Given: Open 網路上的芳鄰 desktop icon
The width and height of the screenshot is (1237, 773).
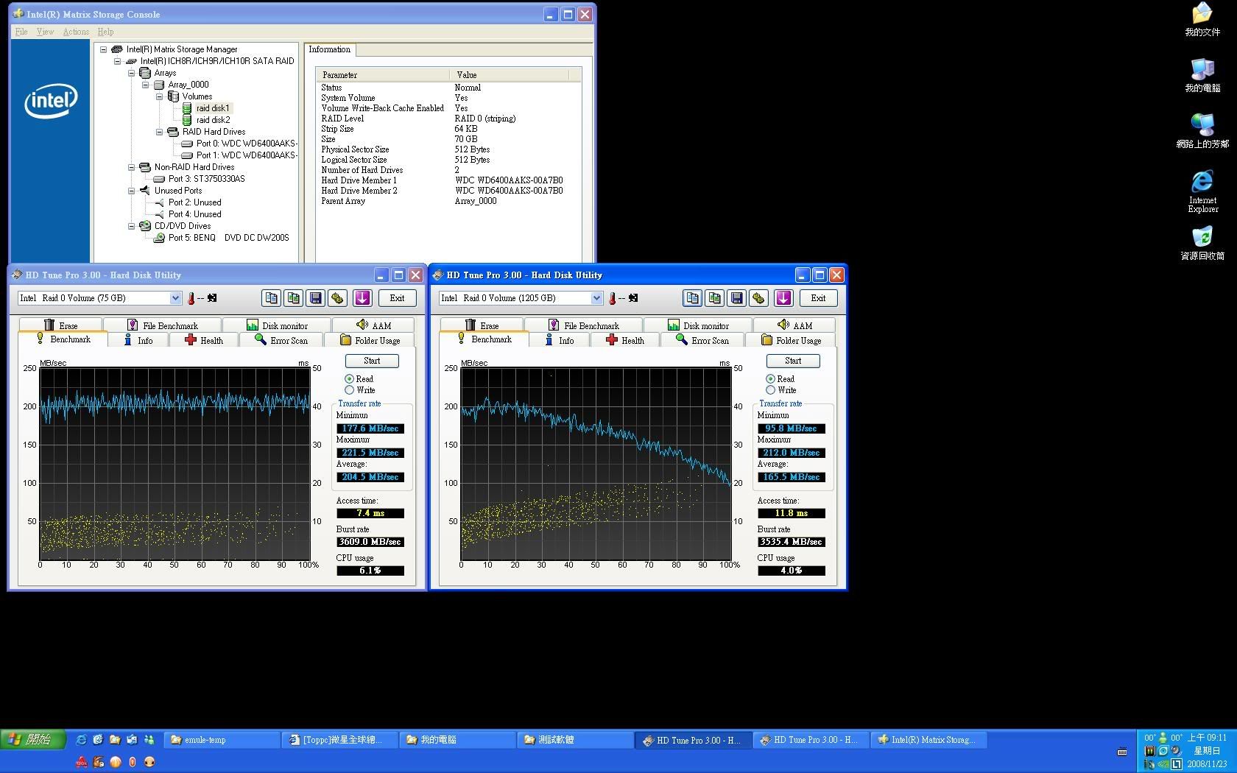Looking at the screenshot, I should [1202, 131].
